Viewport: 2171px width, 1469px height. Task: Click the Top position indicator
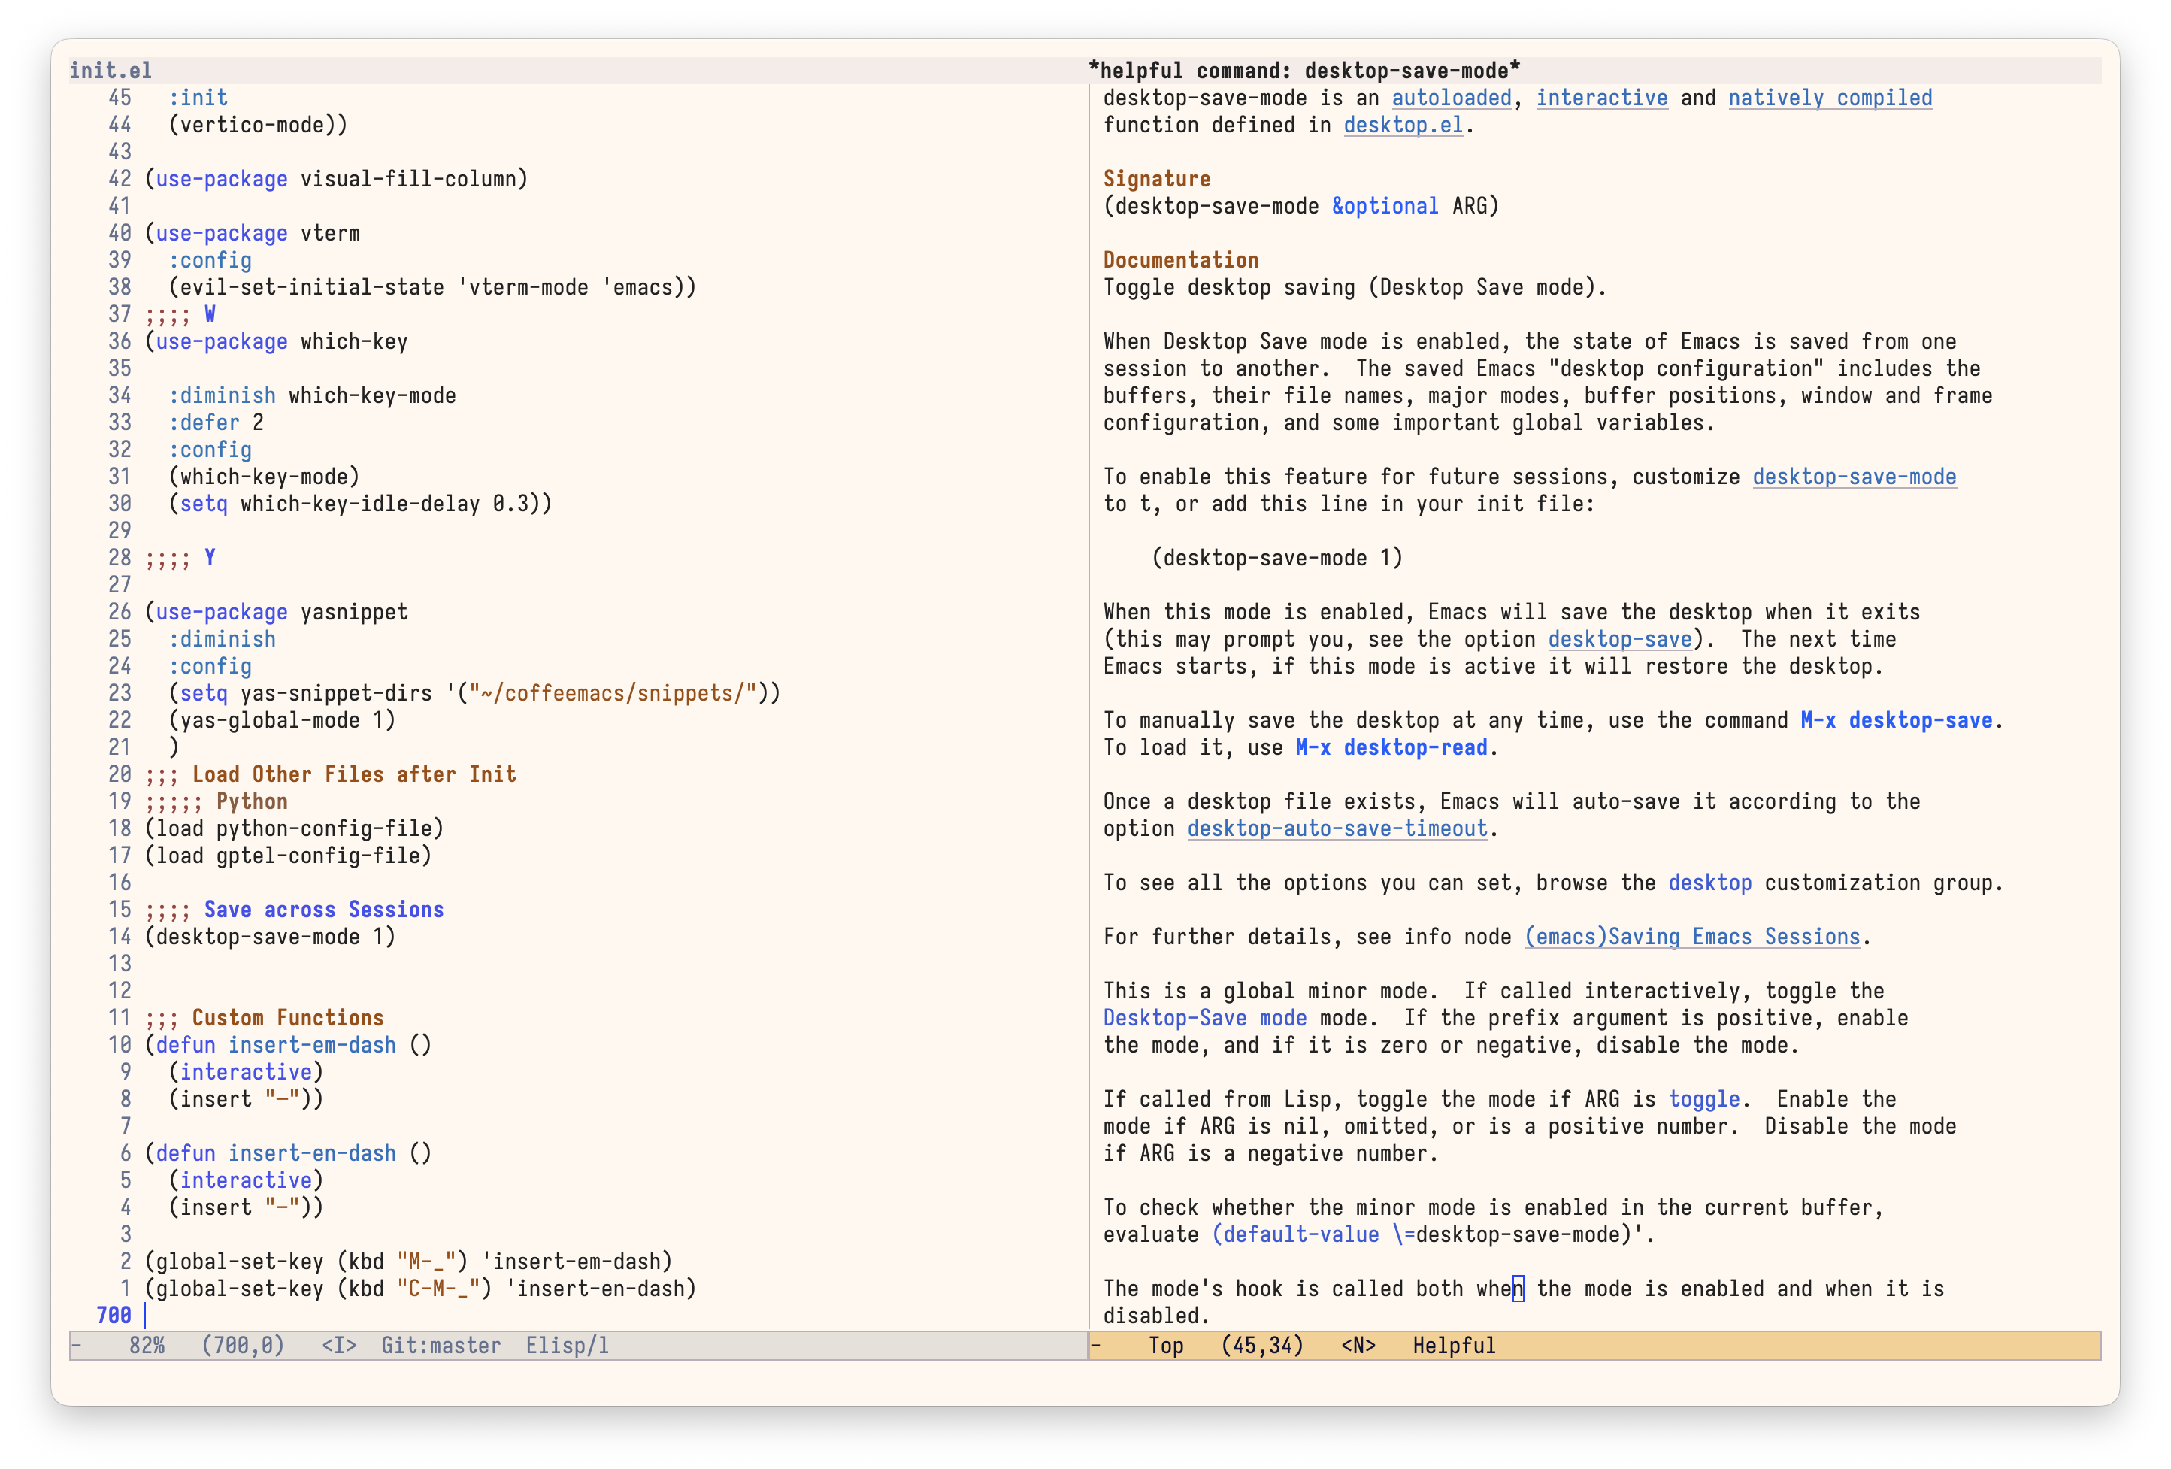pos(1166,1346)
